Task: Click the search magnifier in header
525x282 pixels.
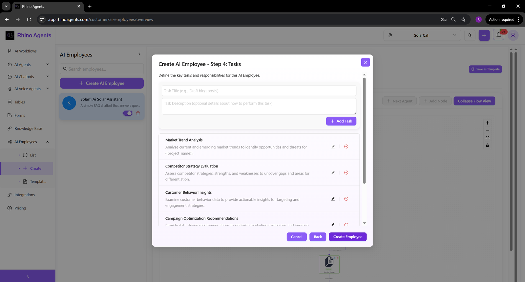Action: [470, 35]
